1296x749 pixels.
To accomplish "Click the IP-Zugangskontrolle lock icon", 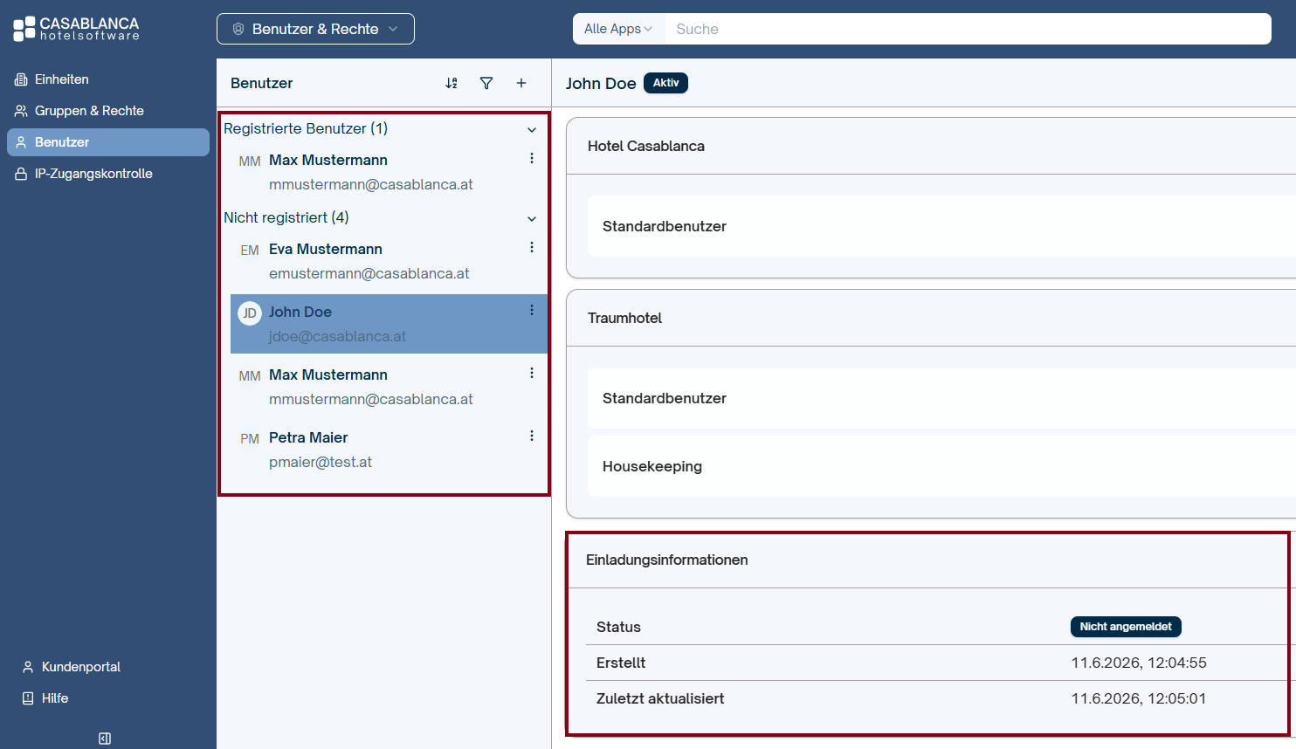I will pyautogui.click(x=21, y=174).
